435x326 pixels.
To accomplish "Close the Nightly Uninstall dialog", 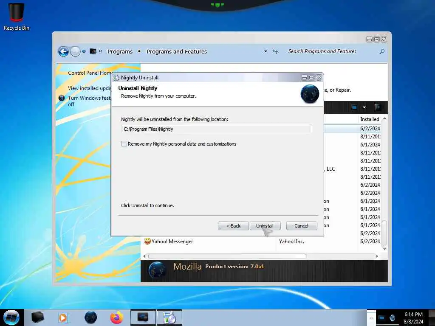I will (x=319, y=78).
